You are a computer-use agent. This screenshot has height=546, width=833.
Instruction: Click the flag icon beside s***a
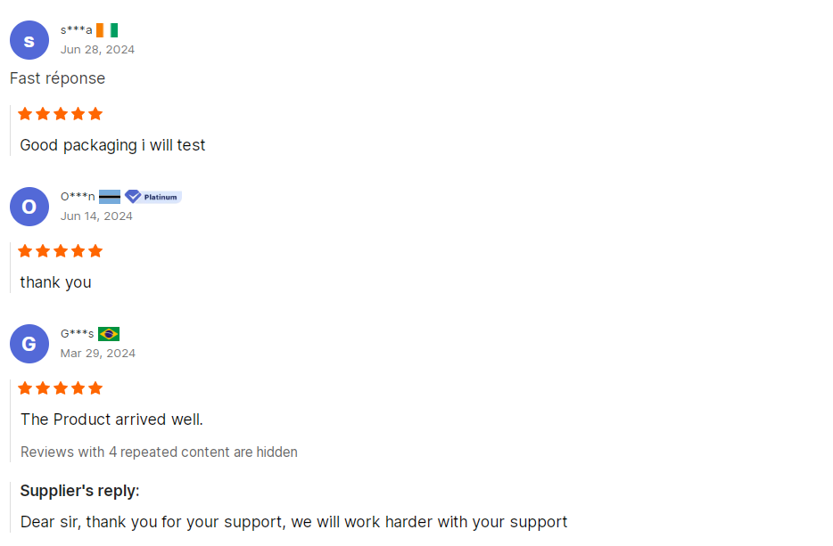(x=107, y=30)
